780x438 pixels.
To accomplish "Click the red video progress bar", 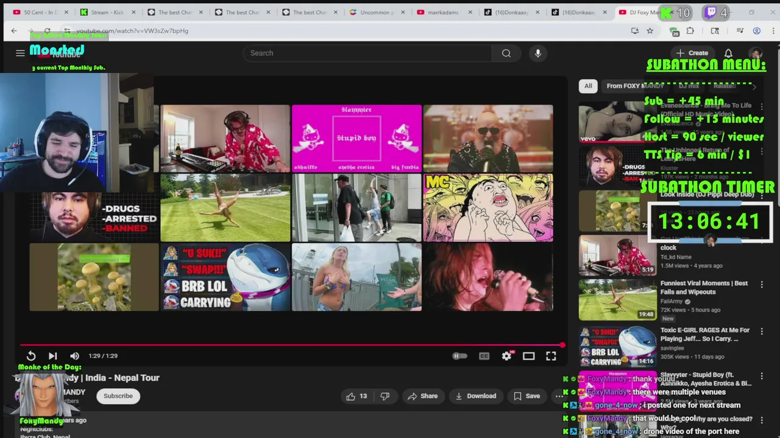I will point(291,345).
